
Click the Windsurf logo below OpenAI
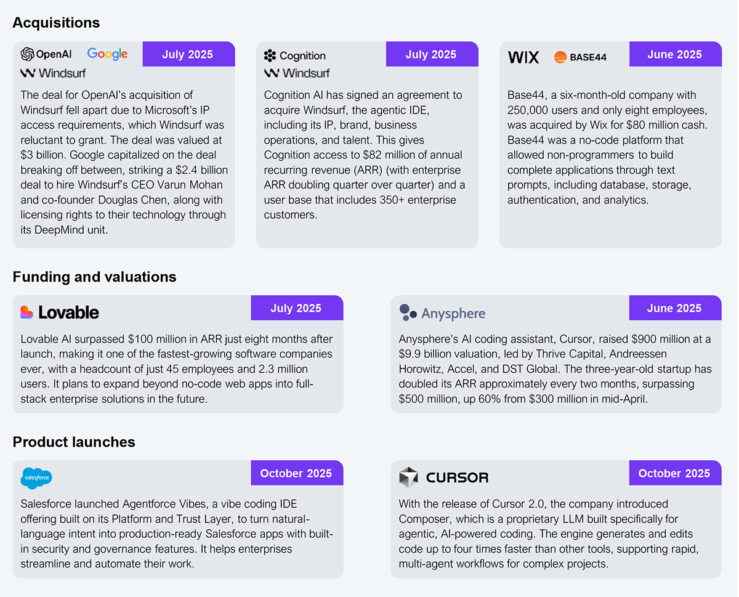coord(53,73)
